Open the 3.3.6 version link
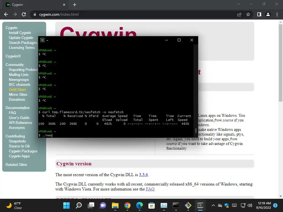This screenshot has width=283, height=212. 143,175
